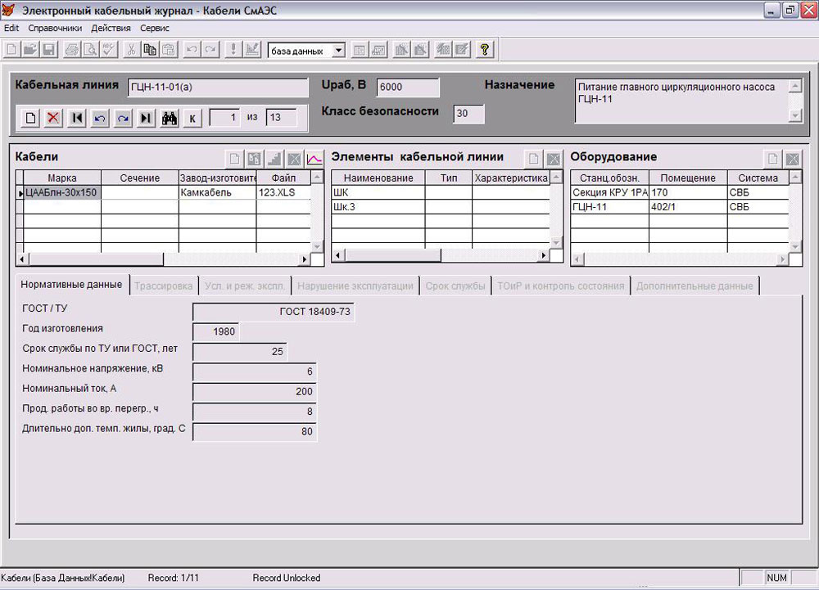Click the Open folder icon in the main toolbar
Image resolution: width=819 pixels, height=590 pixels.
tap(30, 50)
